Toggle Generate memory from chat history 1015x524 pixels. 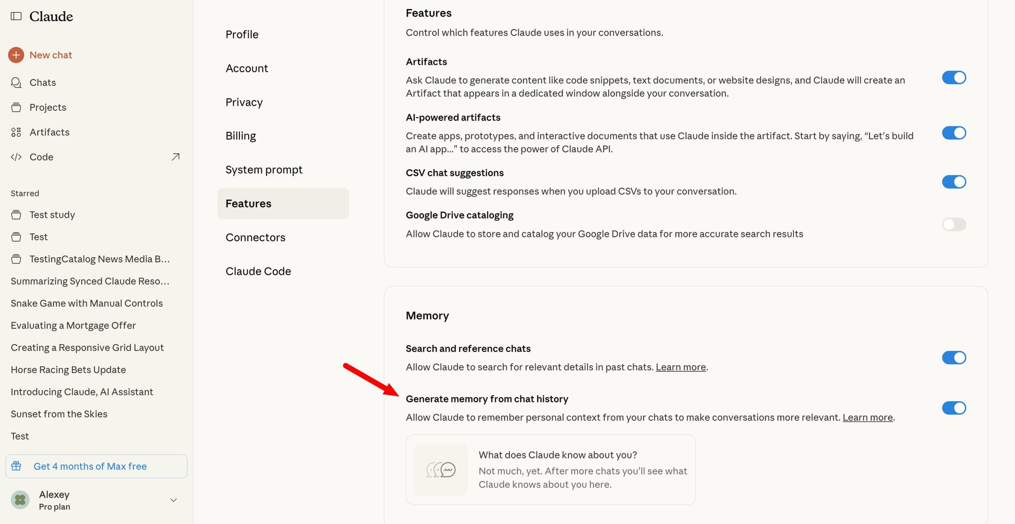954,408
